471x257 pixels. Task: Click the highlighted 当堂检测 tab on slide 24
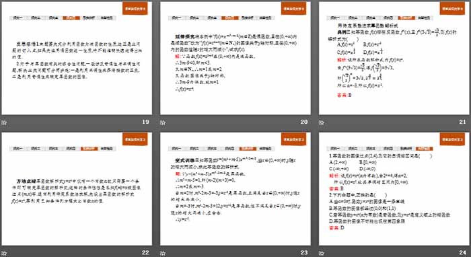[425, 149]
